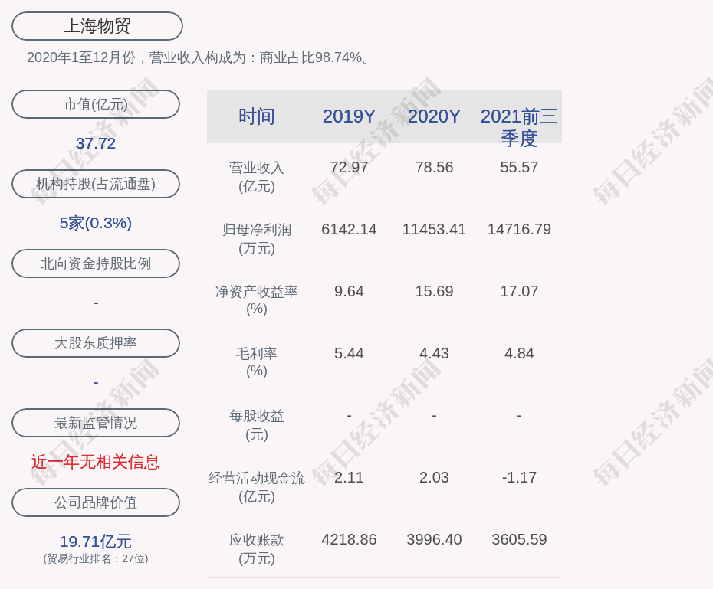Select 2021 revenue value 55.57
Viewport: 713px width, 589px height.
click(519, 167)
